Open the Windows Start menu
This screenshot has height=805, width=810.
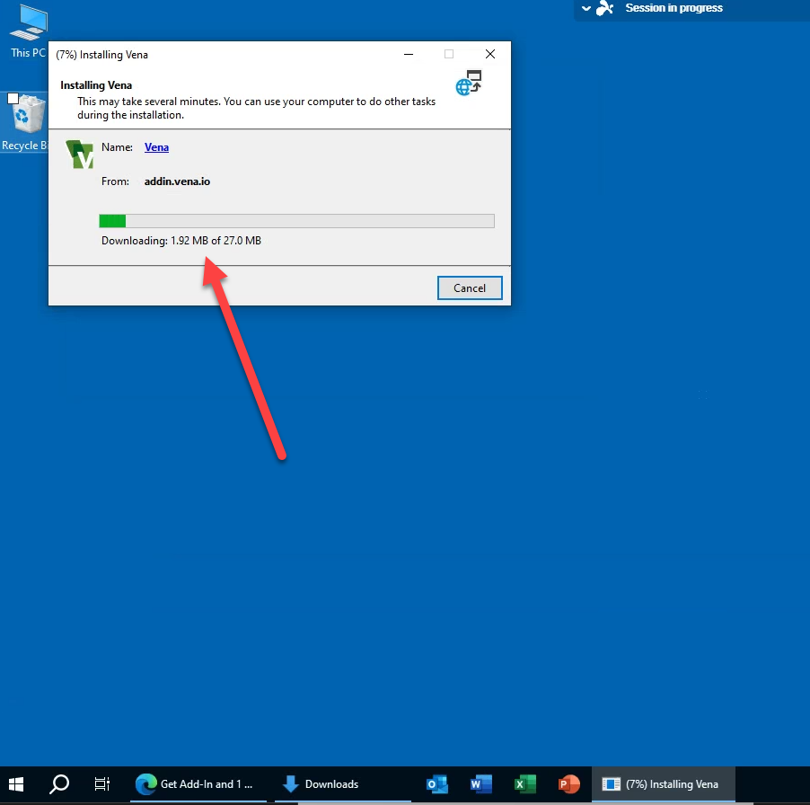click(16, 784)
